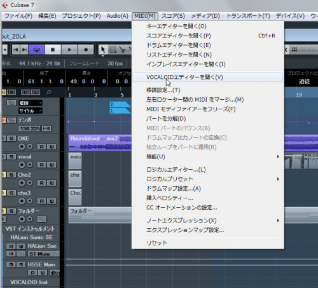The image size is (318, 288).
Task: Open the ファイル(F) menu
Action: click(18, 16)
